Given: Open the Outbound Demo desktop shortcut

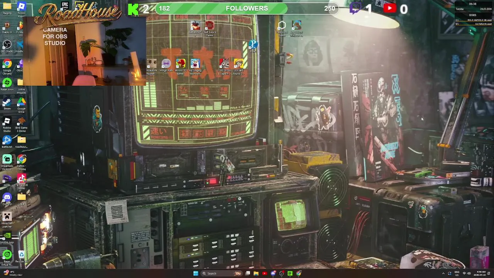Looking at the screenshot, I should [282, 29].
